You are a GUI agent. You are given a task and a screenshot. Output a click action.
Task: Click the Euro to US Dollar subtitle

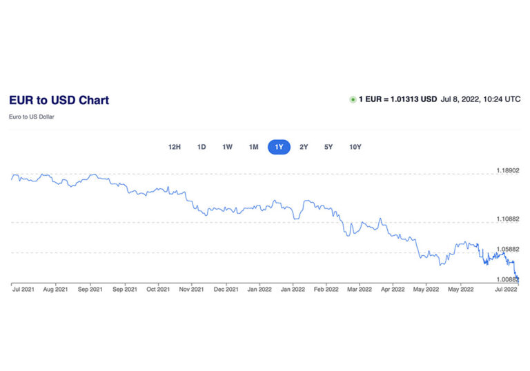31,117
